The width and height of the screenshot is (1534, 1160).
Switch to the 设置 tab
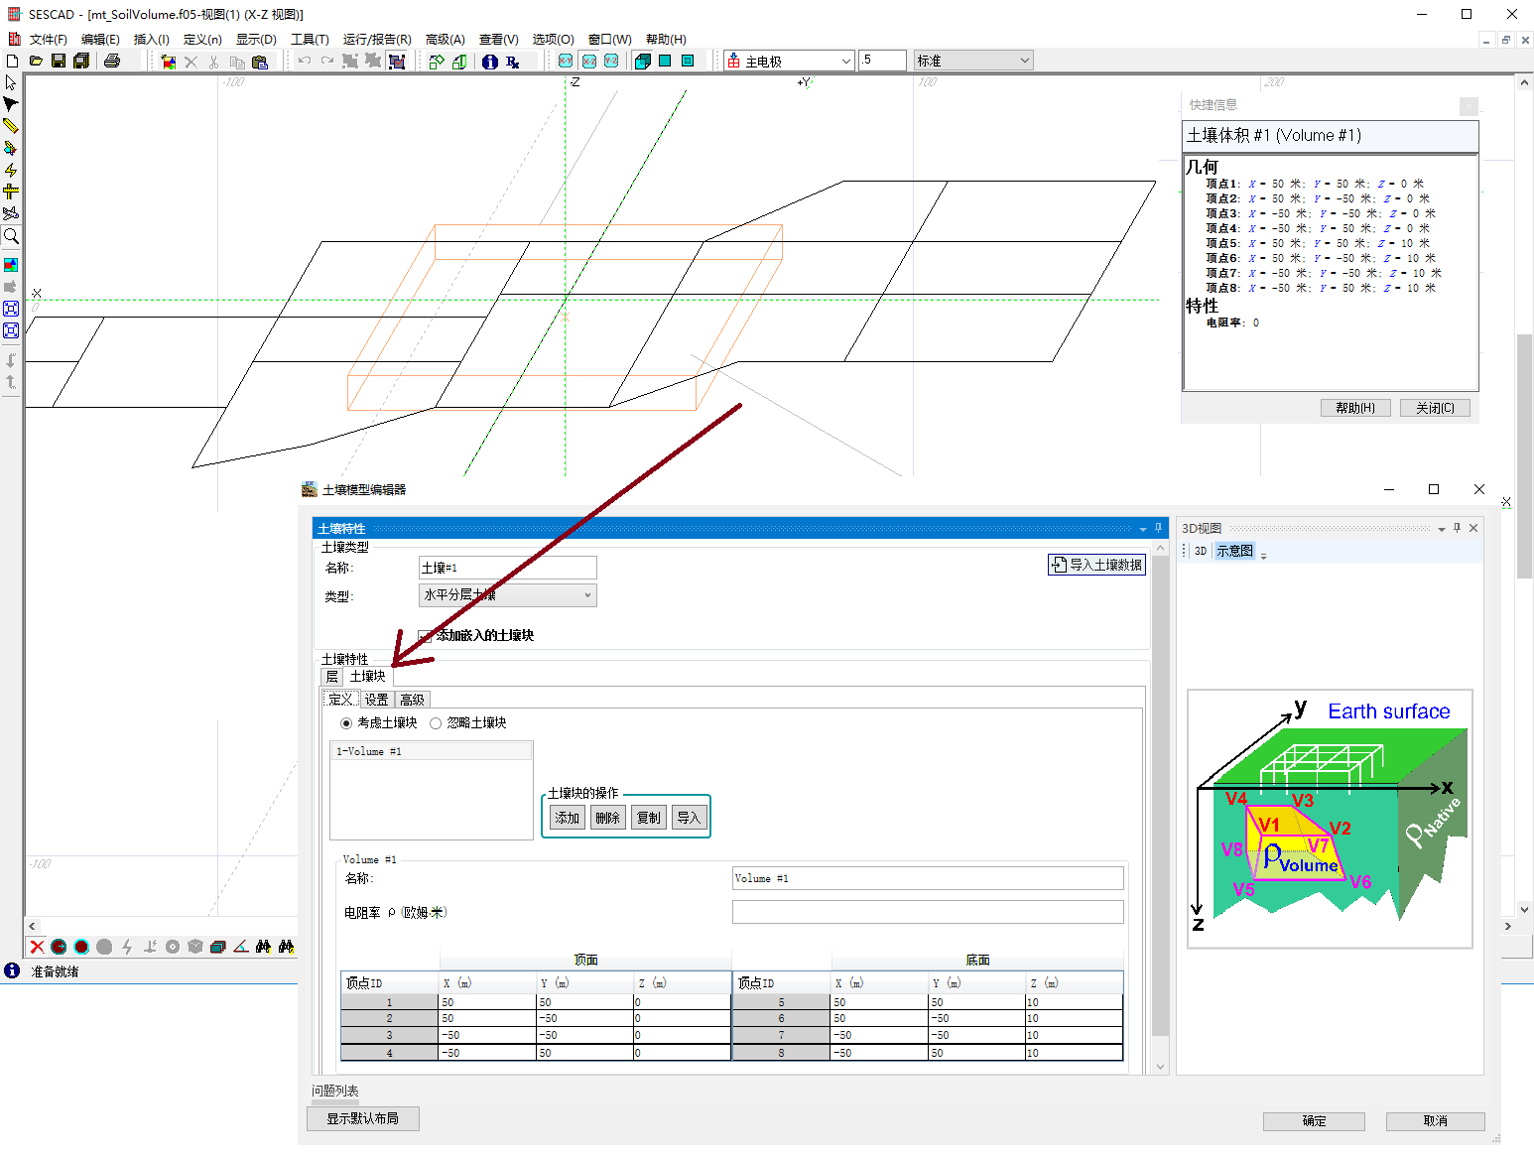tap(376, 701)
